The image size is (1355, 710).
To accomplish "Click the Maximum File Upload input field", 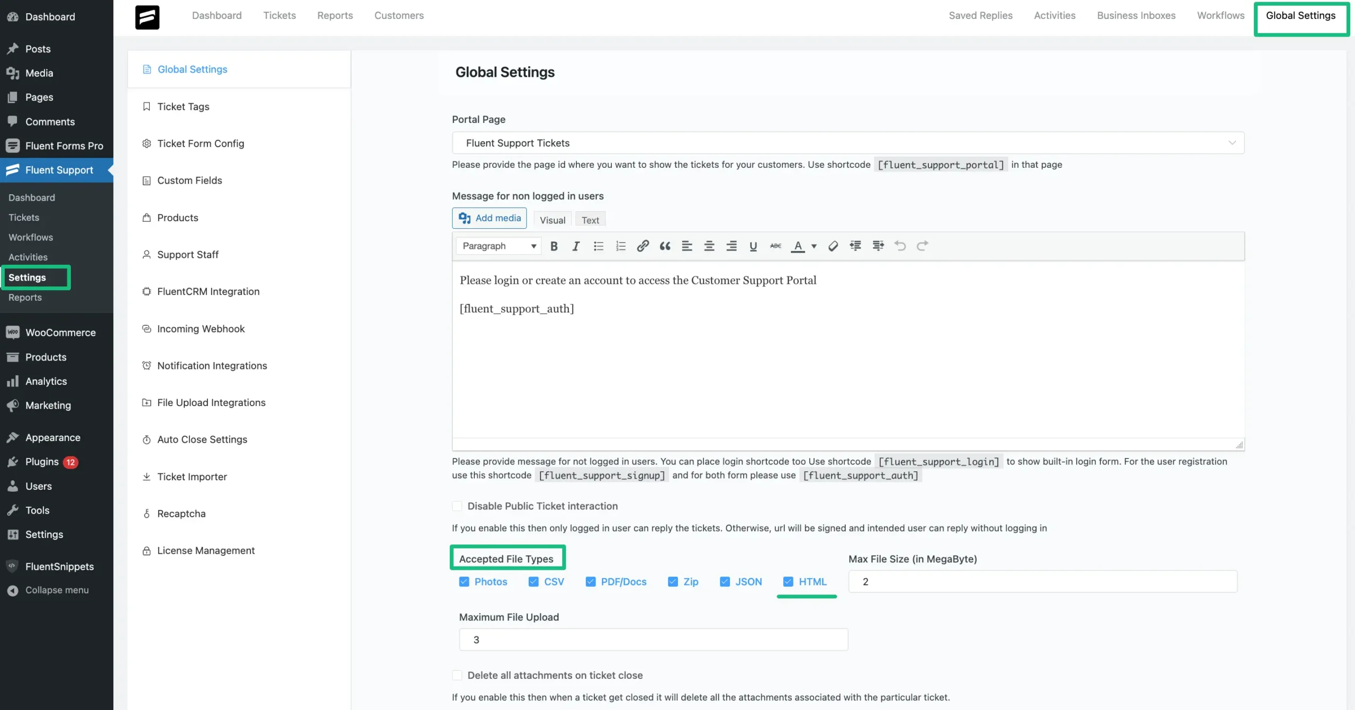I will tap(653, 640).
